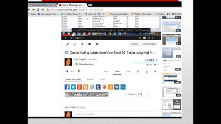Switch to the Email tab
The image size is (221, 124).
[x=103, y=80]
